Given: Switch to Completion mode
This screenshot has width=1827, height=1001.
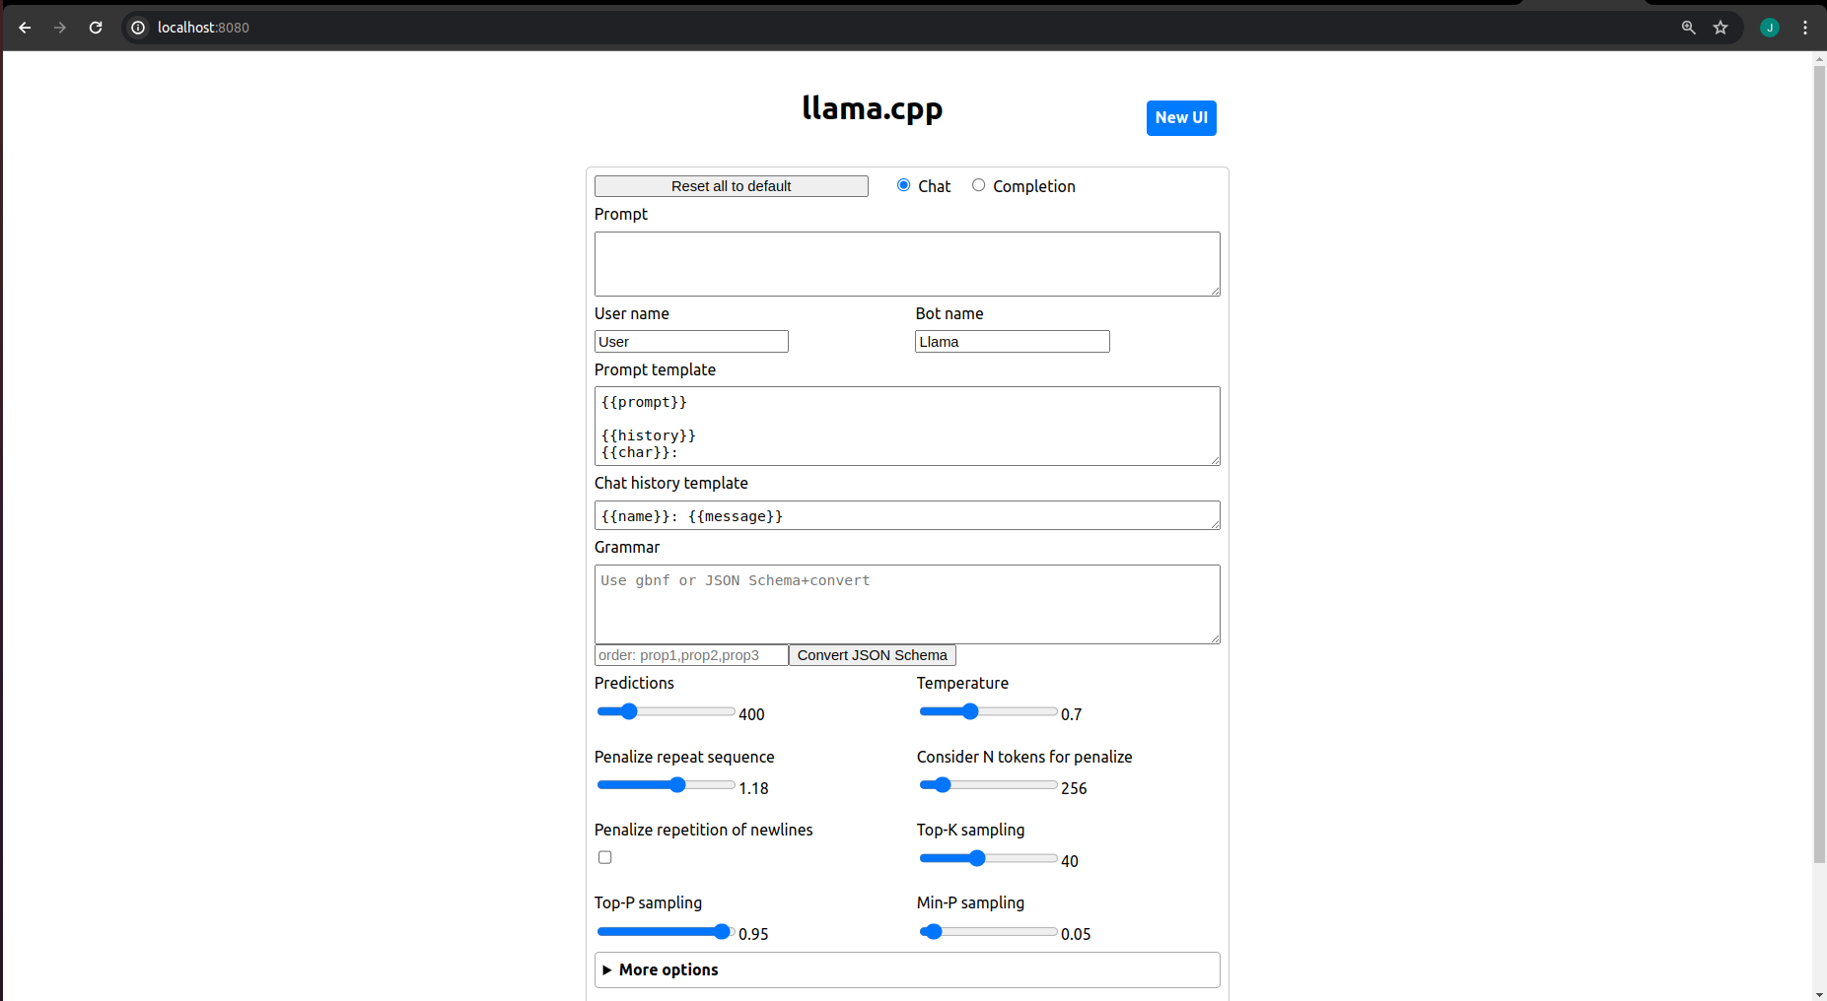Looking at the screenshot, I should (978, 184).
